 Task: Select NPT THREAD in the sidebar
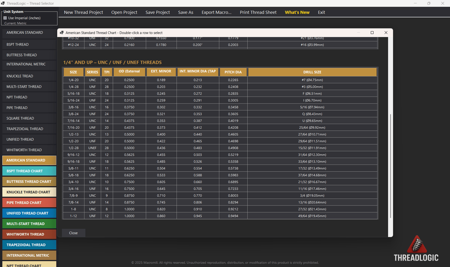click(x=29, y=97)
